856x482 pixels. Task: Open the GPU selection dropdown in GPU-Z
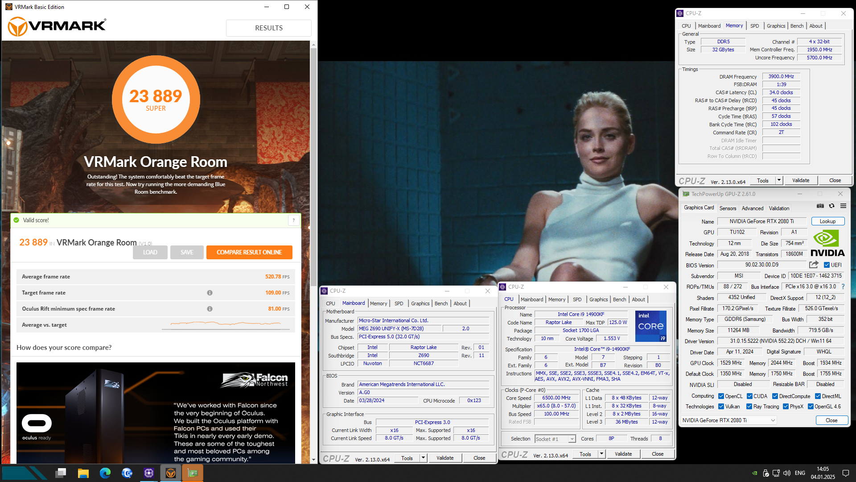point(728,420)
